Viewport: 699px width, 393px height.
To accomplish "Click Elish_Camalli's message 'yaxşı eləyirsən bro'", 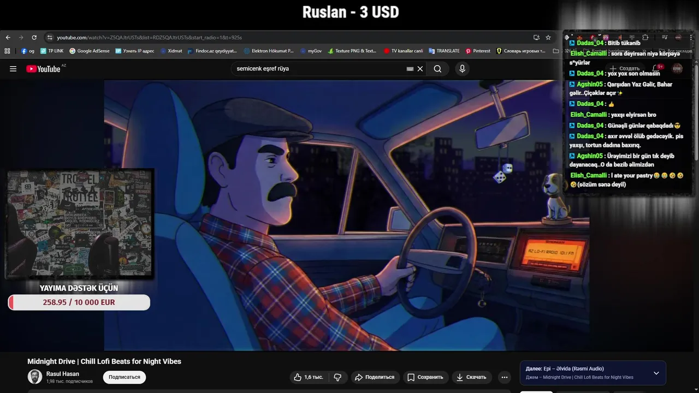I will tap(613, 115).
